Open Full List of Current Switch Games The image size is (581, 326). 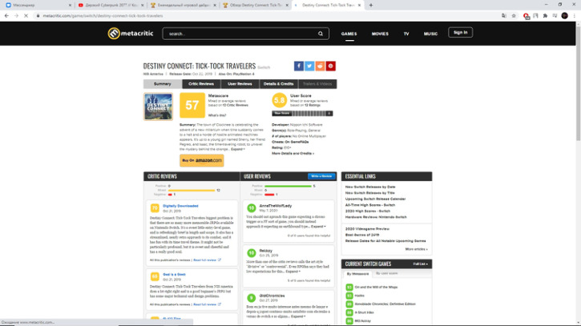coord(420,264)
